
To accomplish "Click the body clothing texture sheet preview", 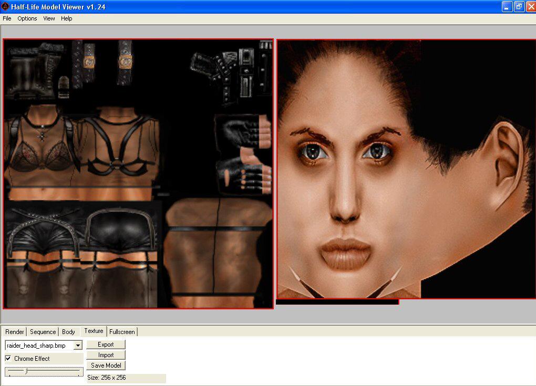I will click(x=138, y=174).
